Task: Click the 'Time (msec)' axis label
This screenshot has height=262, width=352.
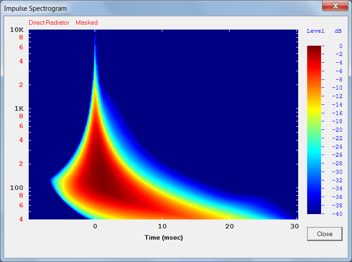Action: [163, 237]
